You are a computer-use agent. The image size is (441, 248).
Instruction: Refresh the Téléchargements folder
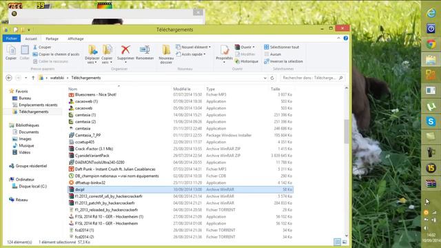[x=272, y=78]
